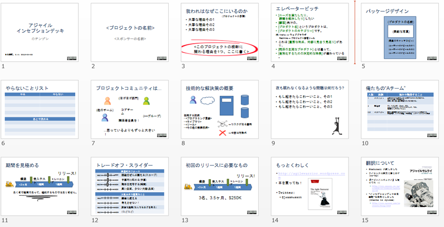
Task: Click the blue person icon on slide 8
Action: pyautogui.click(x=193, y=100)
